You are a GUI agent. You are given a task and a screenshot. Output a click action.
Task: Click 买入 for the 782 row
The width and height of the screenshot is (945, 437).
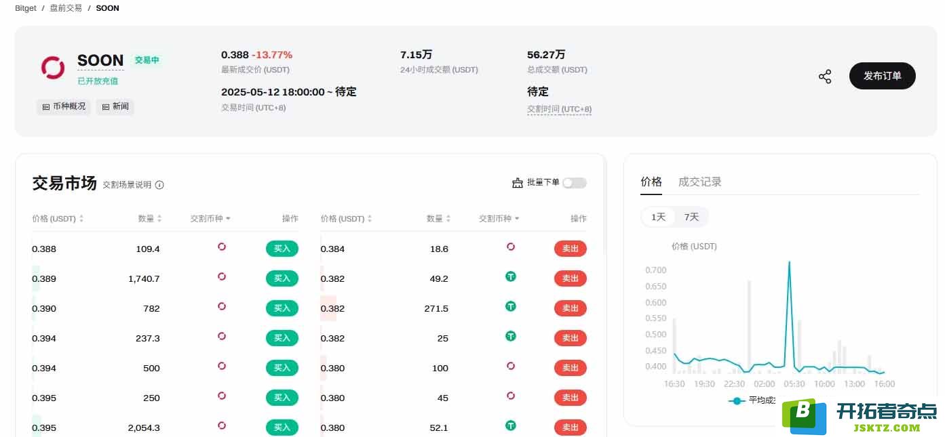pyautogui.click(x=282, y=308)
